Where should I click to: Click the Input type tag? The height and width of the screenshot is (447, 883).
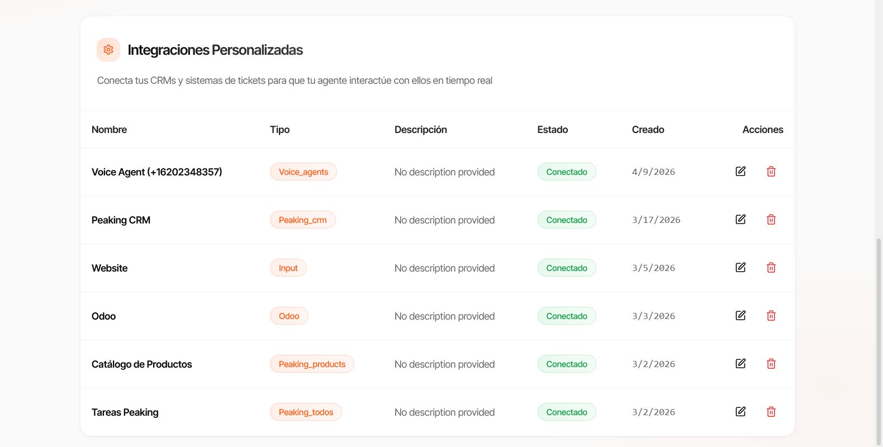[288, 268]
